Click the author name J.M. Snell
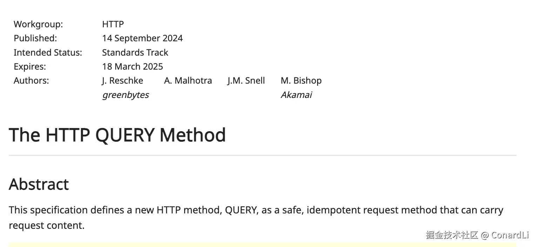This screenshot has height=247, width=536. (246, 80)
